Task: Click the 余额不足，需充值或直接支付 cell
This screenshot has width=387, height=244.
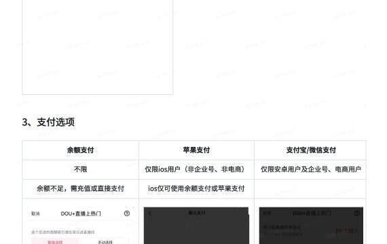Action: coord(81,188)
